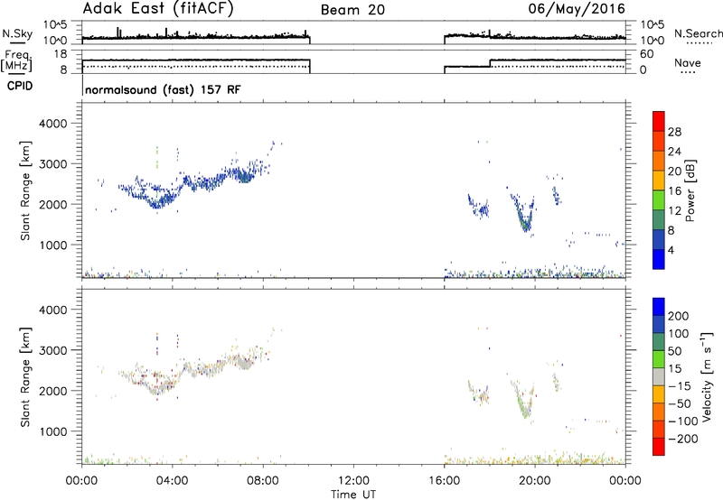
Task: Click the 'N.Sky' legend label
Action: point(17,33)
